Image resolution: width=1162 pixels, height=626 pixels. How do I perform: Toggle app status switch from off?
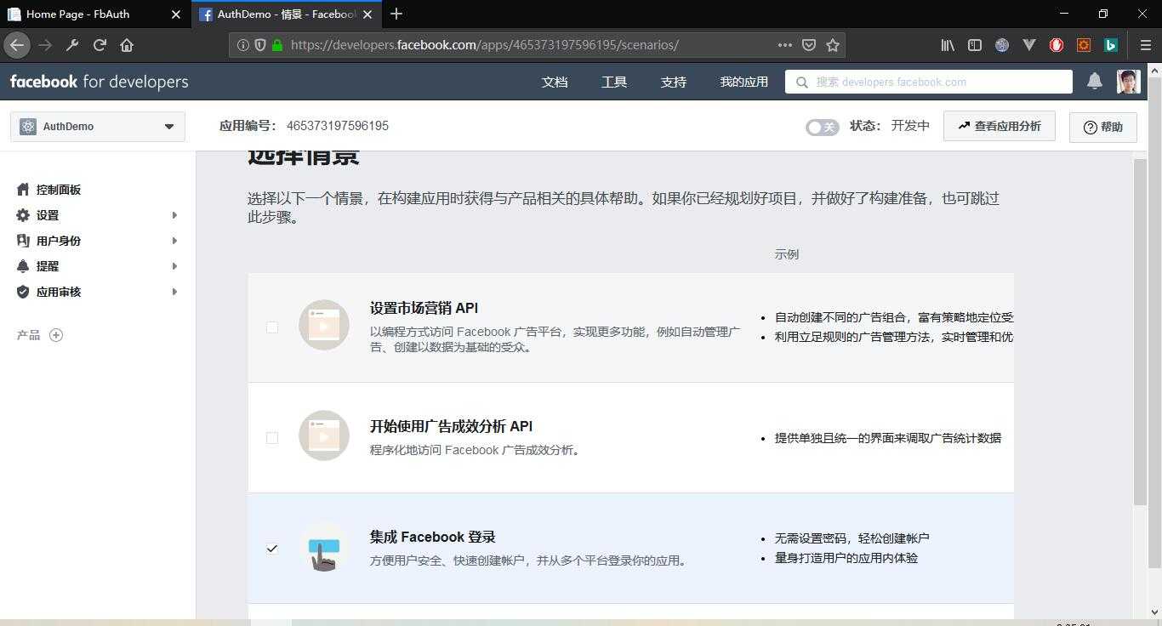coord(822,127)
